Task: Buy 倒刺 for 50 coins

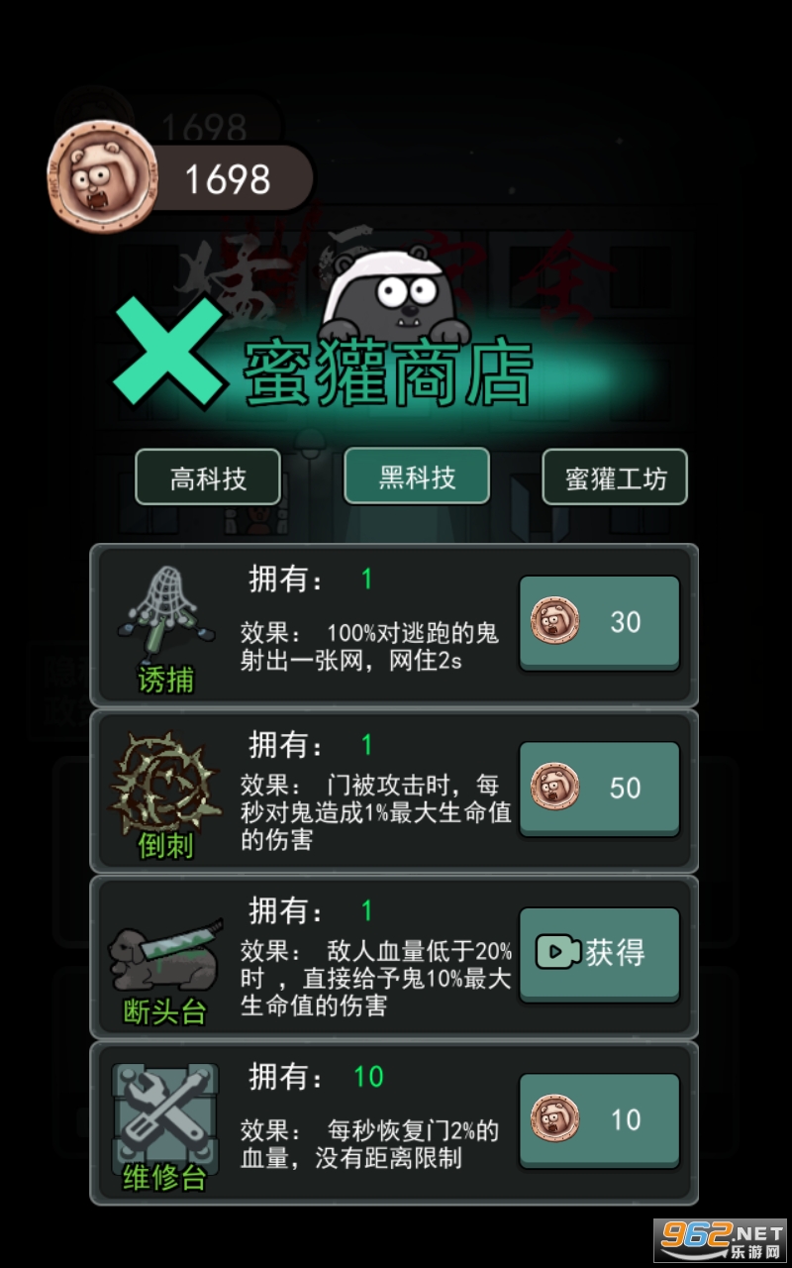Action: [x=600, y=790]
